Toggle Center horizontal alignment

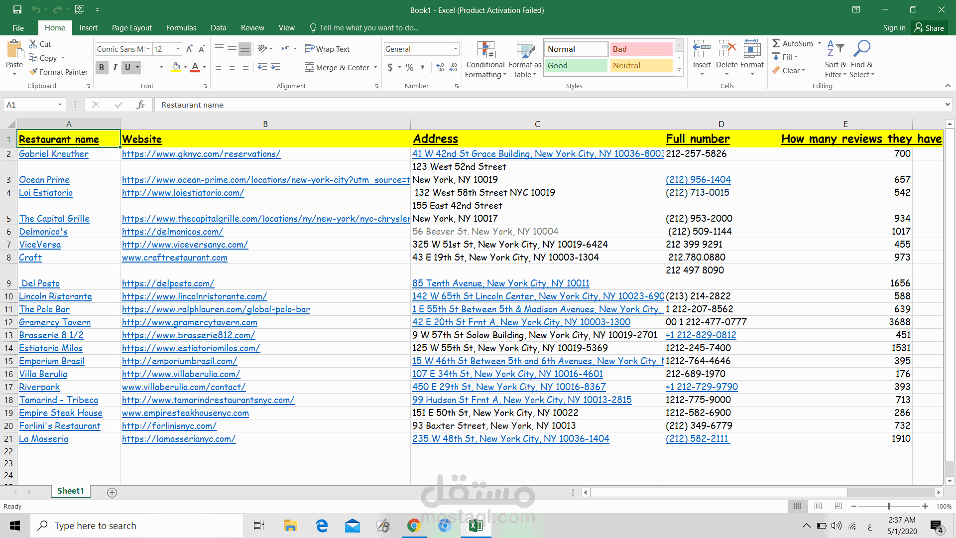[232, 67]
